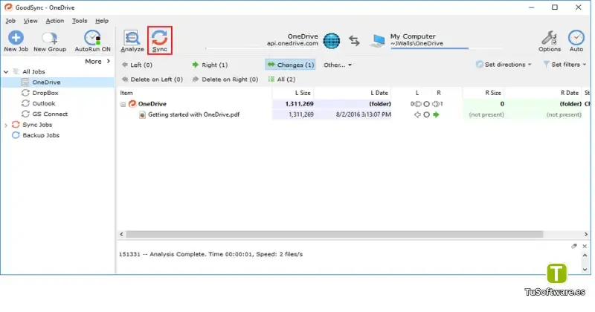Viewport: 595px width, 312px height.
Task: Click the PDF file (not present) R Size cell
Action: tap(486, 114)
